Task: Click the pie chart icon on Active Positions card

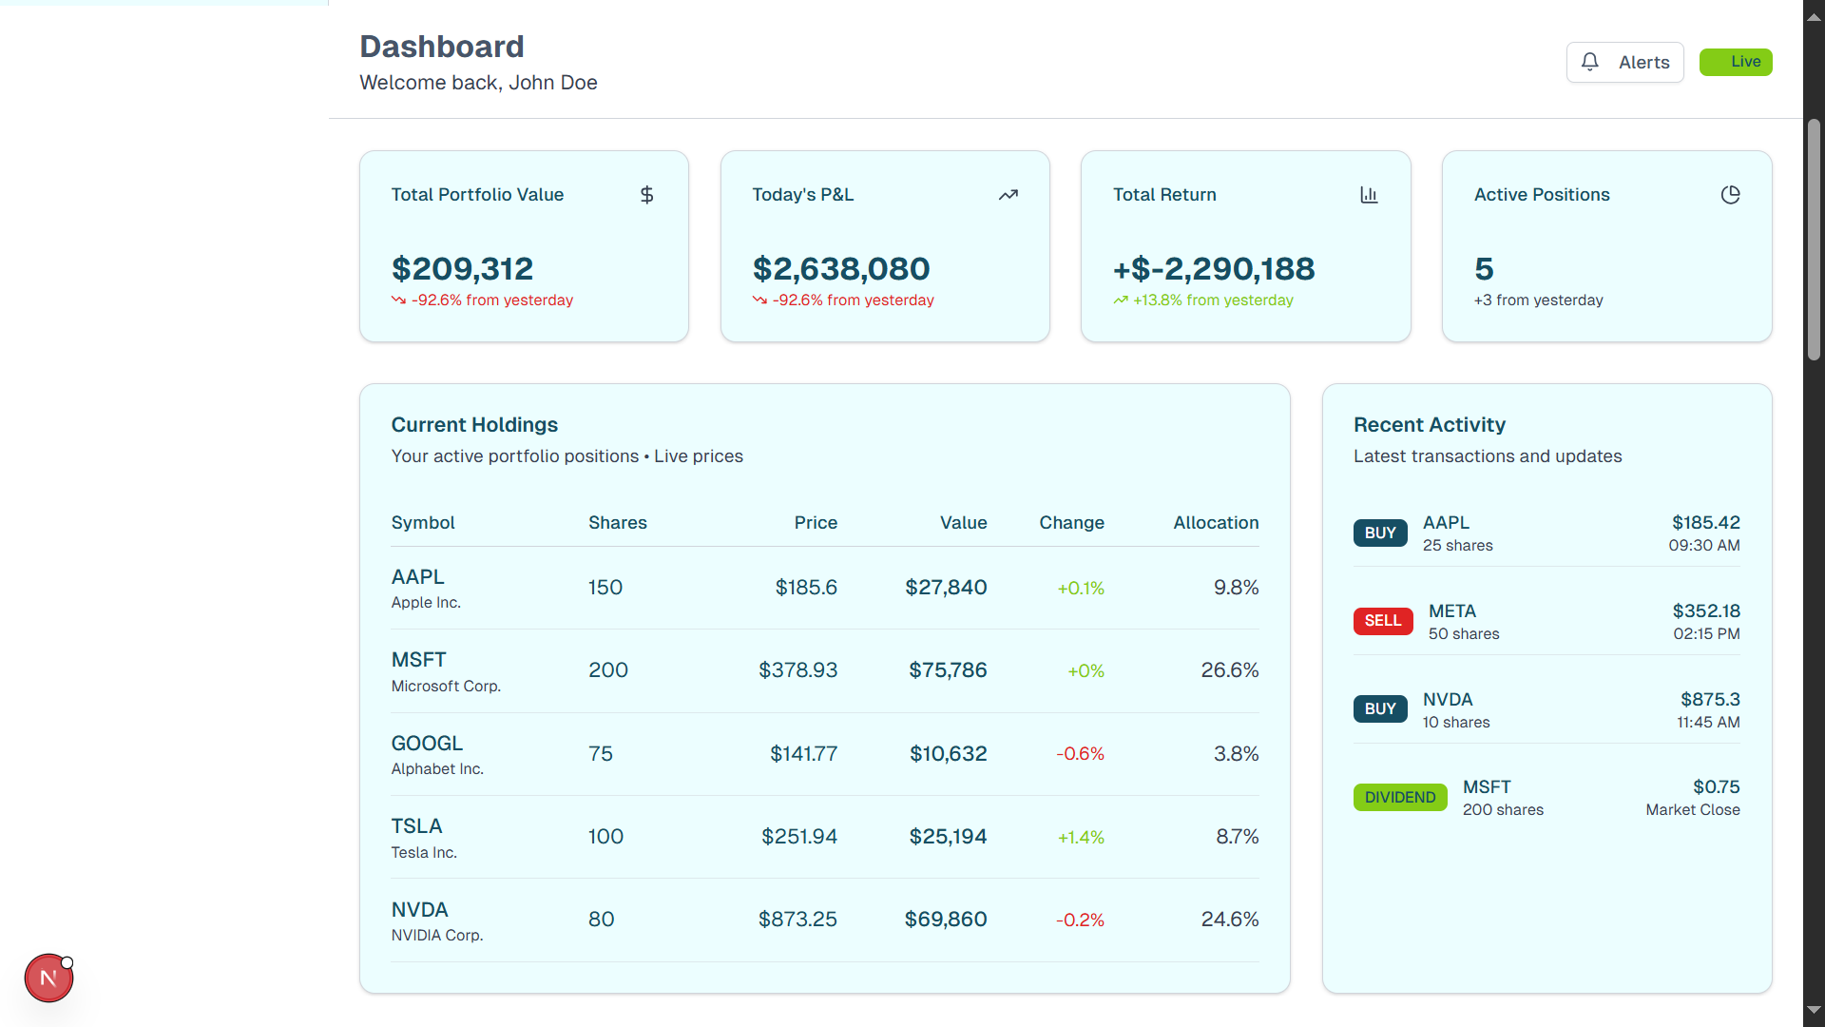Action: click(x=1730, y=195)
